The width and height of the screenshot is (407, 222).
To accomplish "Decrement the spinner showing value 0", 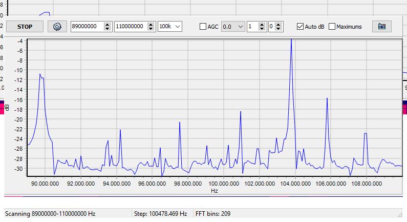I will pyautogui.click(x=279, y=29).
